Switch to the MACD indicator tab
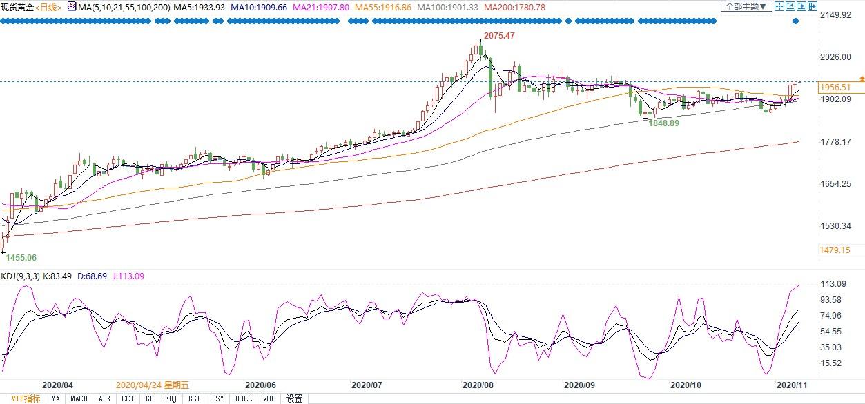The height and width of the screenshot is (404, 865). tap(79, 398)
